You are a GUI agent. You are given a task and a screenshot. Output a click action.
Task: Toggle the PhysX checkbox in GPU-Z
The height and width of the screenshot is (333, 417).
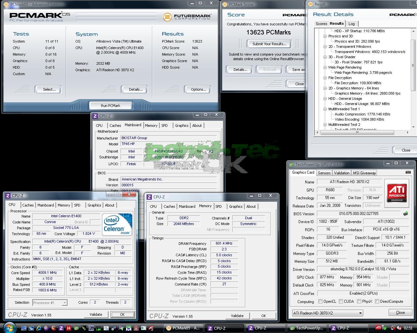tap(359, 301)
